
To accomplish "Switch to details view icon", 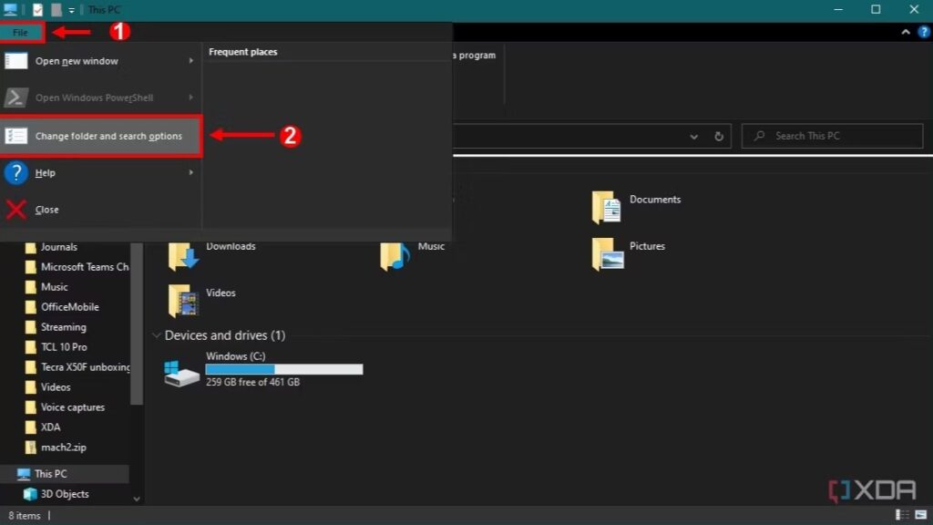I will pos(902,515).
